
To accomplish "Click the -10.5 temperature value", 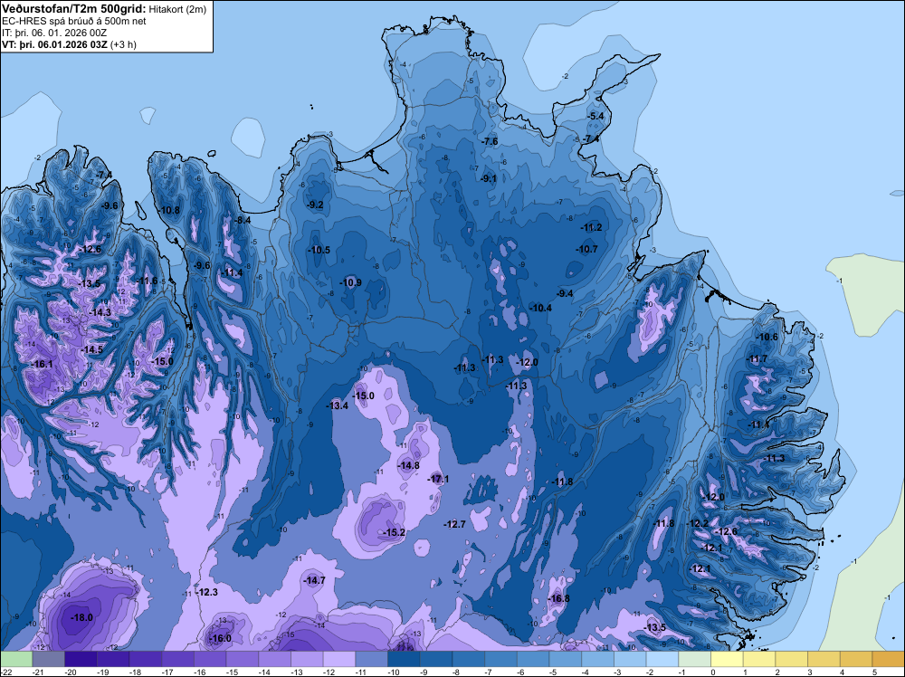I will [x=319, y=250].
